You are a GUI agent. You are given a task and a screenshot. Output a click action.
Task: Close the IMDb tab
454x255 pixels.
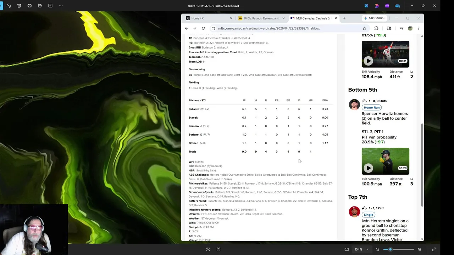click(283, 18)
